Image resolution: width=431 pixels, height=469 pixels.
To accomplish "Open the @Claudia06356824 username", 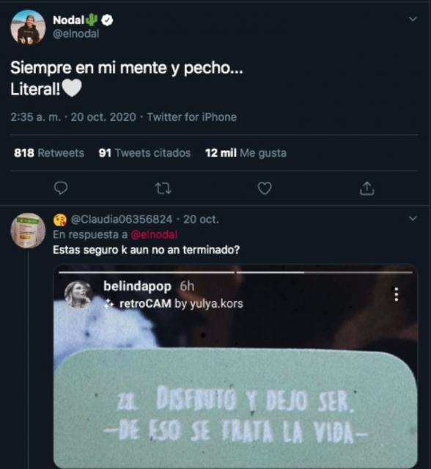I will tap(122, 220).
